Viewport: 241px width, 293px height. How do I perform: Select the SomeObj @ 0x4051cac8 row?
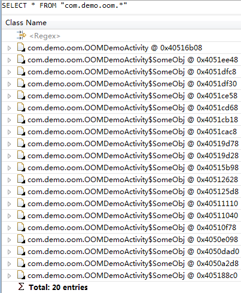121,132
